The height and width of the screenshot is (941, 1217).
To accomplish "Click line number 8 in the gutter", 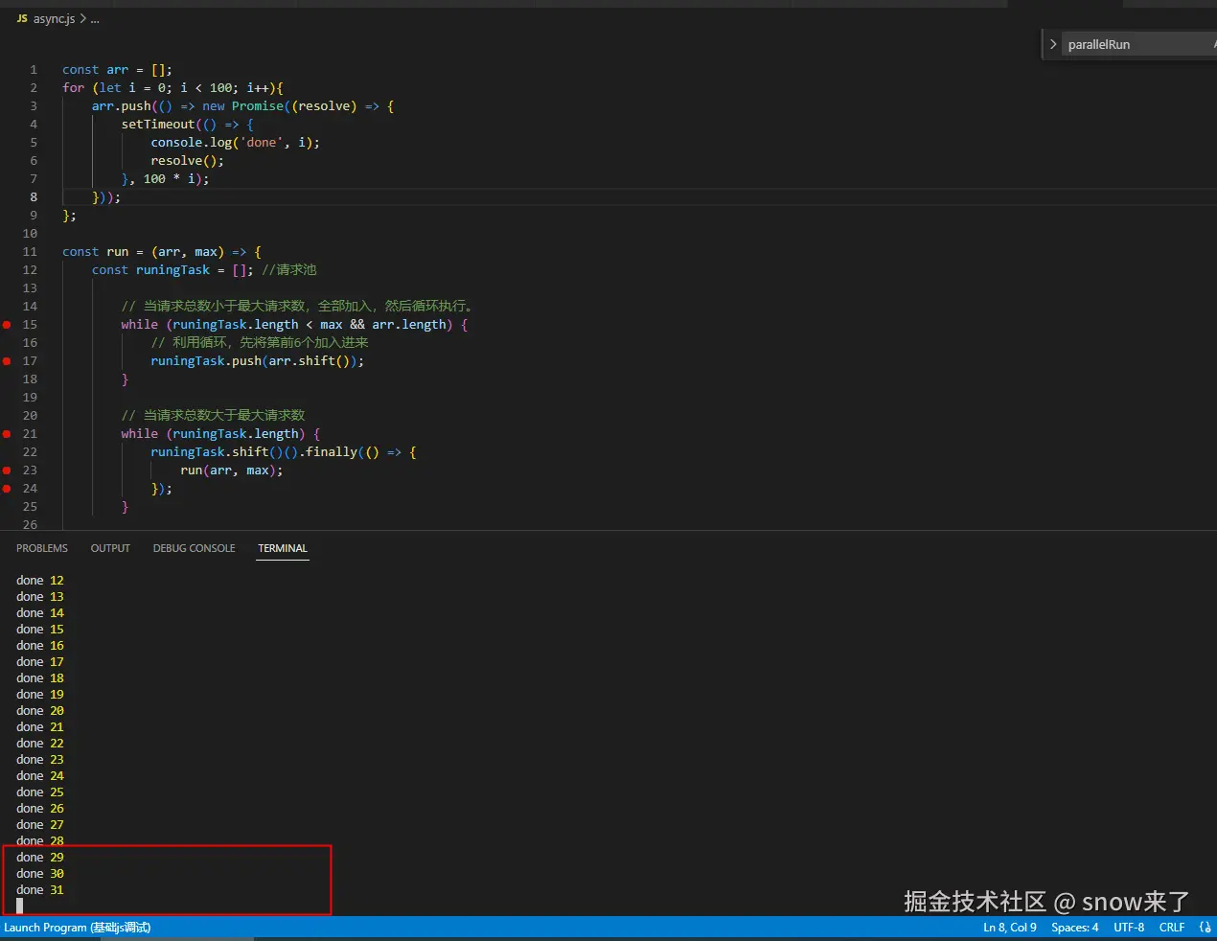I will pyautogui.click(x=34, y=197).
